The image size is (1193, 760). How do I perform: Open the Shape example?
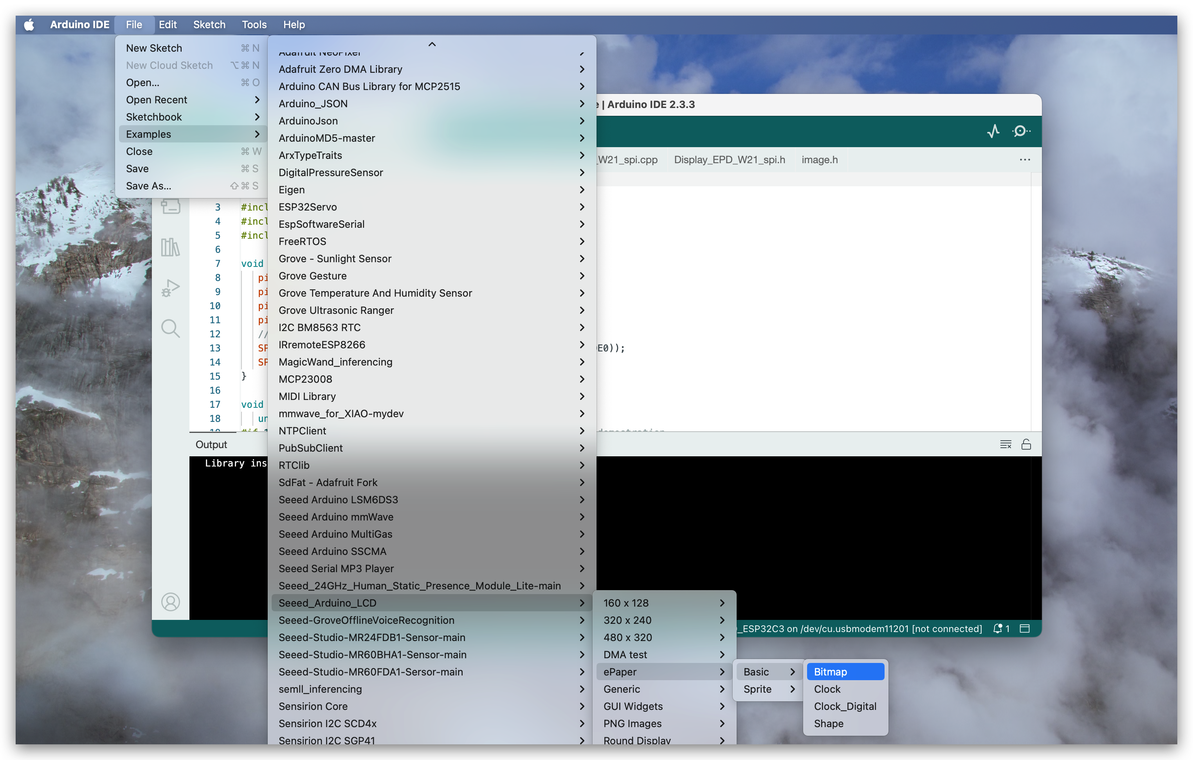[x=845, y=723]
